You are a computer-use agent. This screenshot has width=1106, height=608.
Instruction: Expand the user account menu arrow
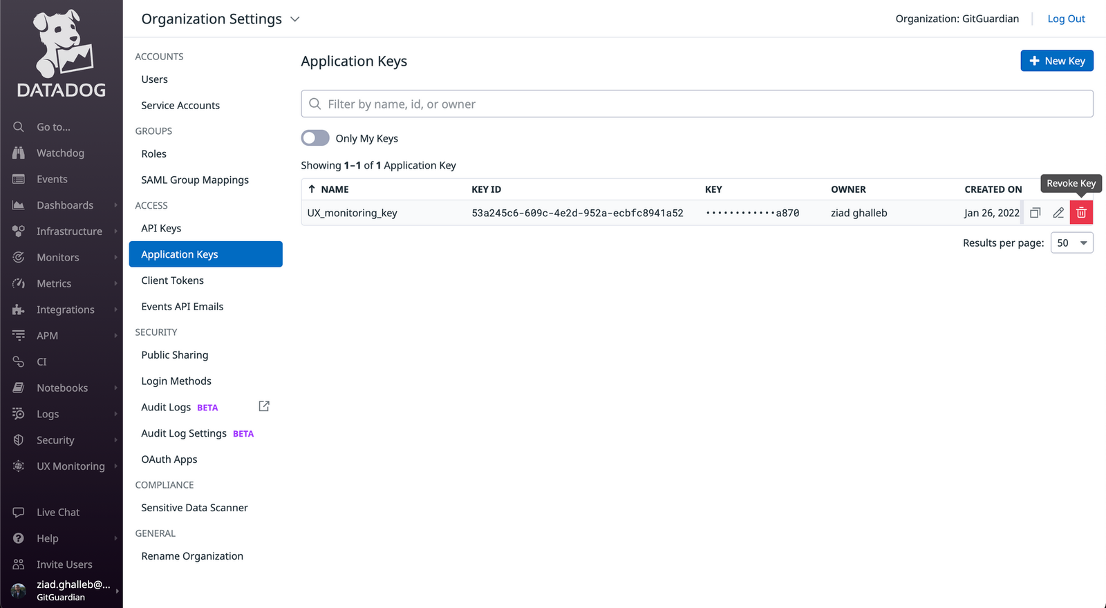[117, 591]
